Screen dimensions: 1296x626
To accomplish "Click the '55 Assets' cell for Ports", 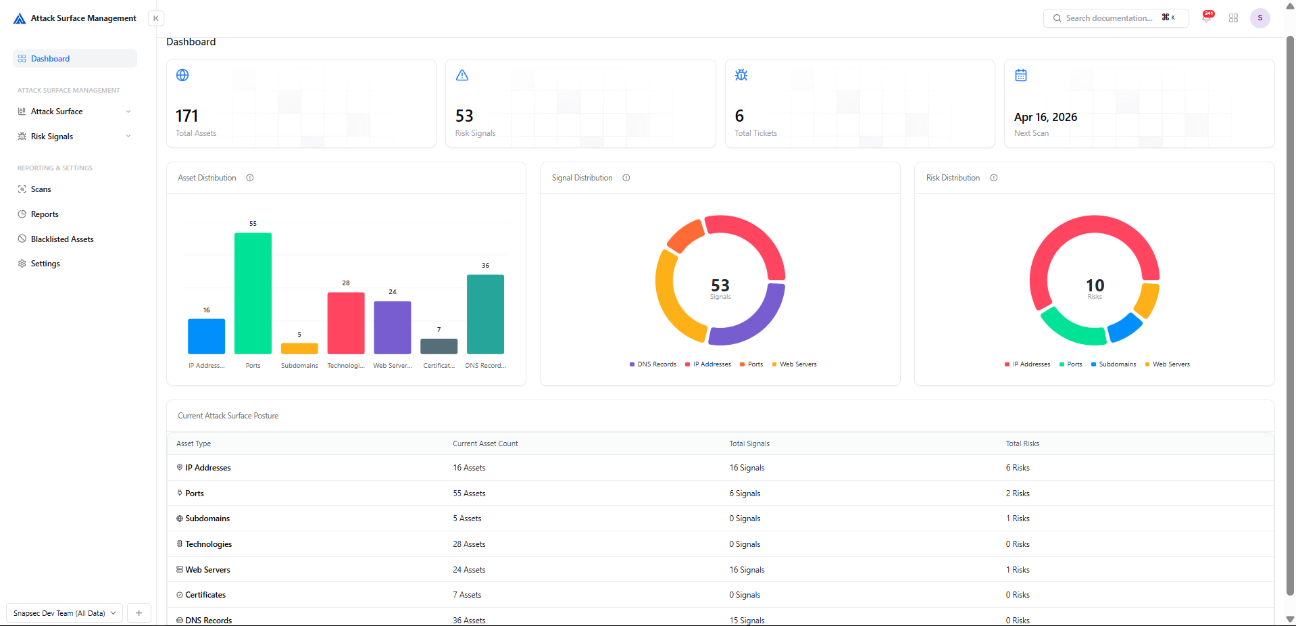I will coord(469,493).
